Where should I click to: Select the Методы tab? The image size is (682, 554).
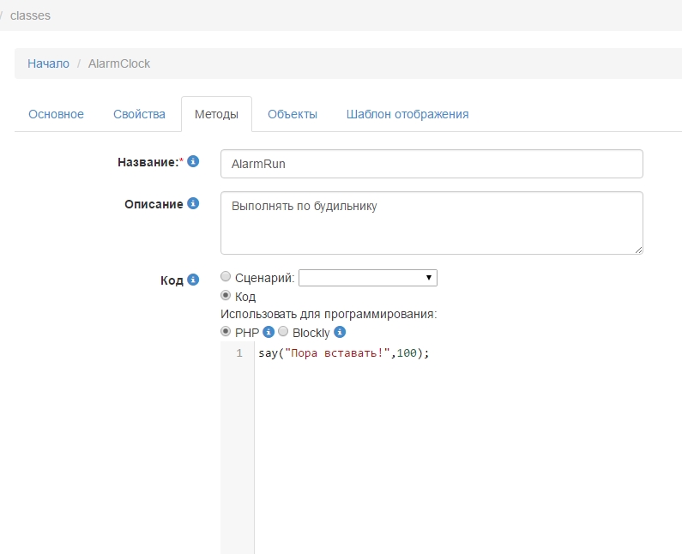pos(216,114)
